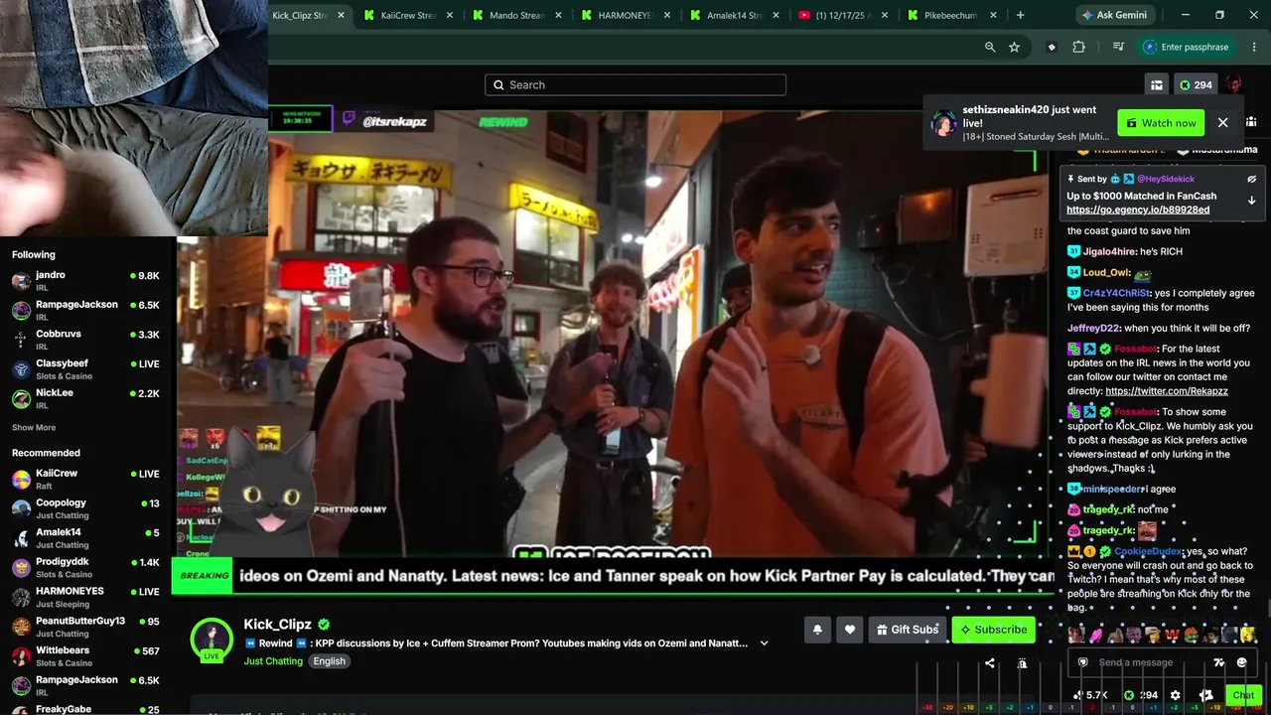Viewport: 1271px width, 715px height.
Task: Click the zoom magnifier icon in address bar
Action: point(990,47)
